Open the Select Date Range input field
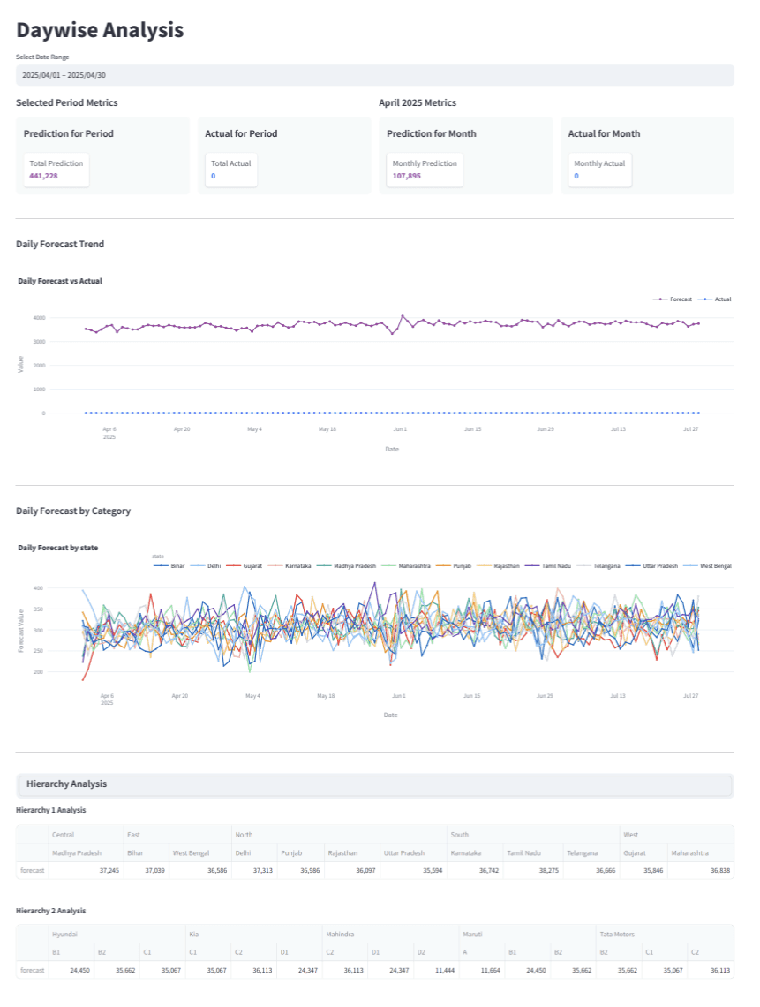This screenshot has width=760, height=1007. tap(375, 75)
